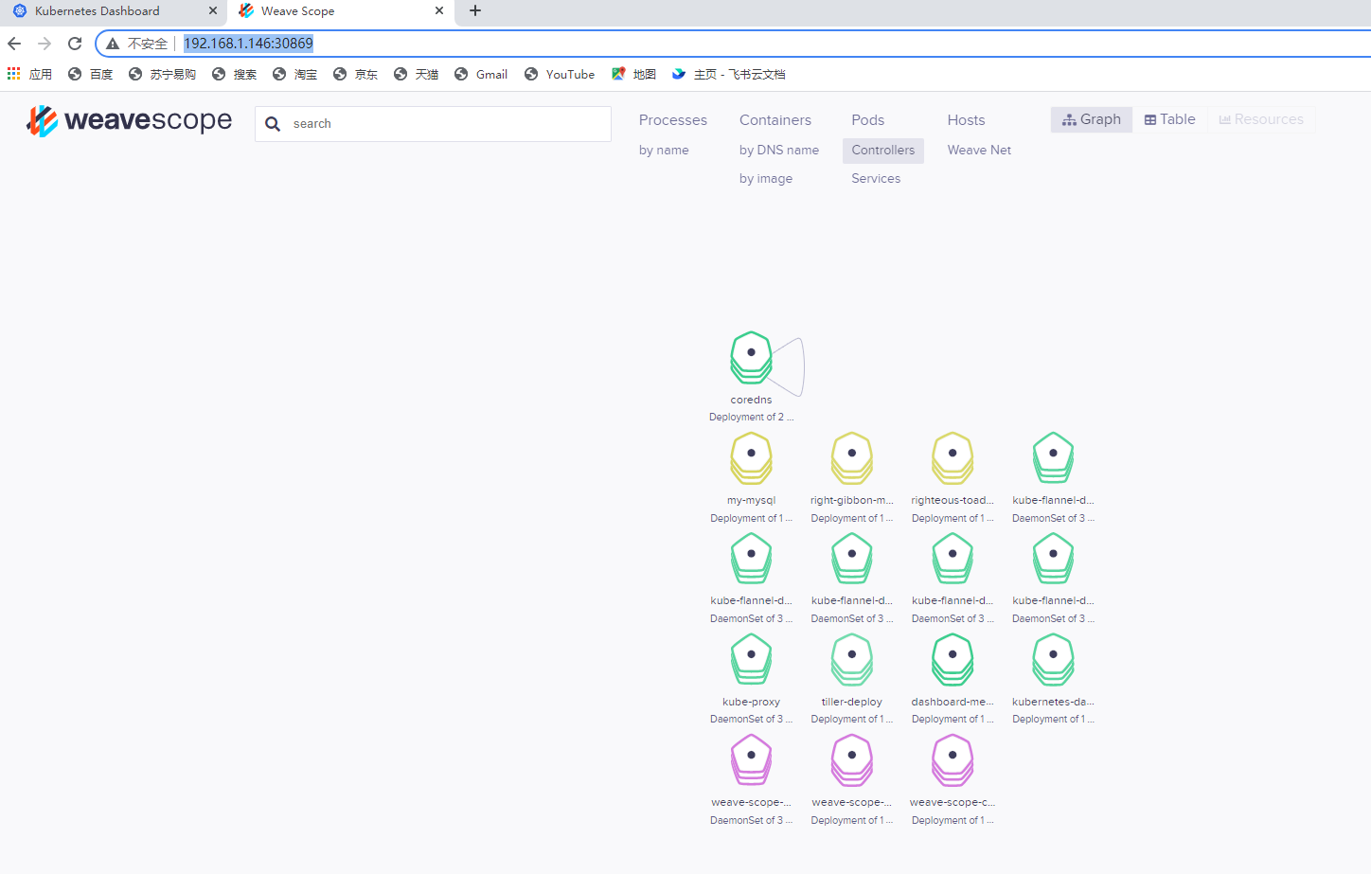Select Containers by image

766,178
